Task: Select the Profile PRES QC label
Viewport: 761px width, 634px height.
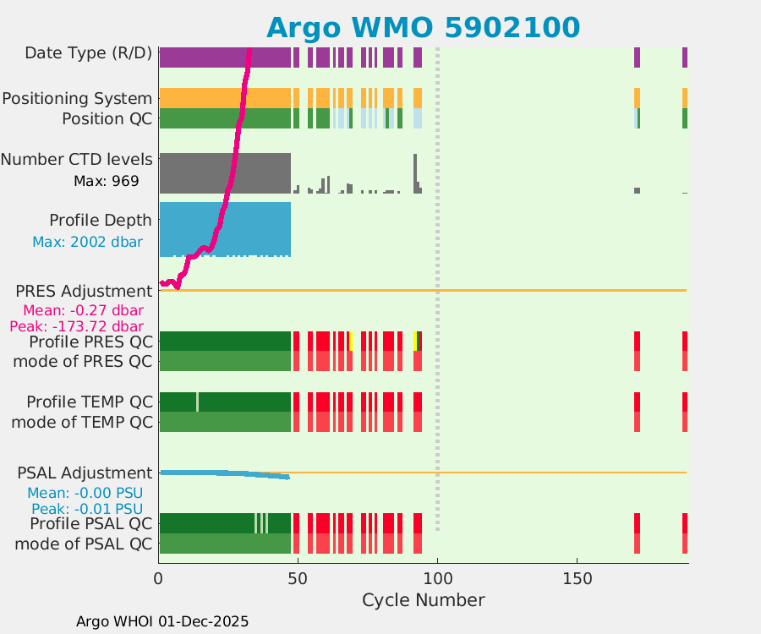Action: coord(90,342)
